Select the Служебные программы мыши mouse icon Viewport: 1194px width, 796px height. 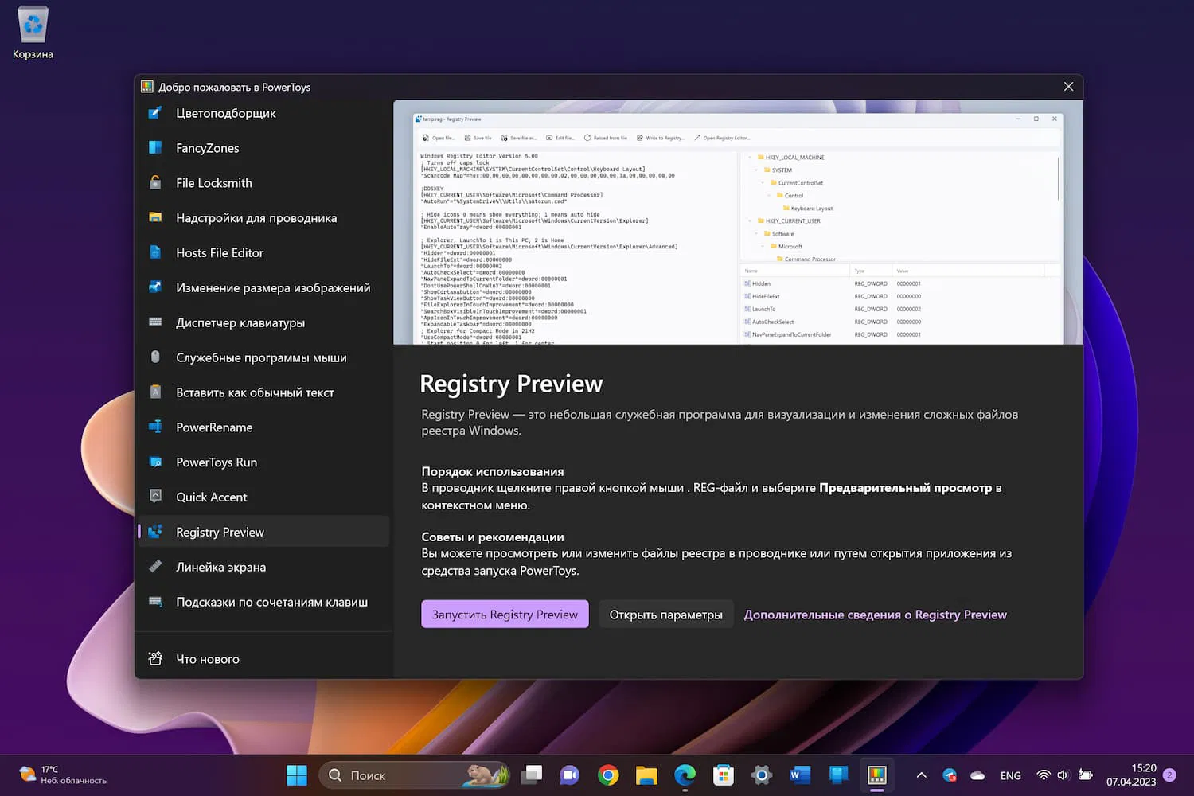pyautogui.click(x=155, y=357)
